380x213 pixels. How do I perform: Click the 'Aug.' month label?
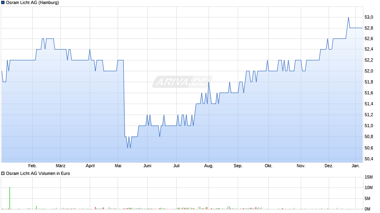click(x=209, y=166)
